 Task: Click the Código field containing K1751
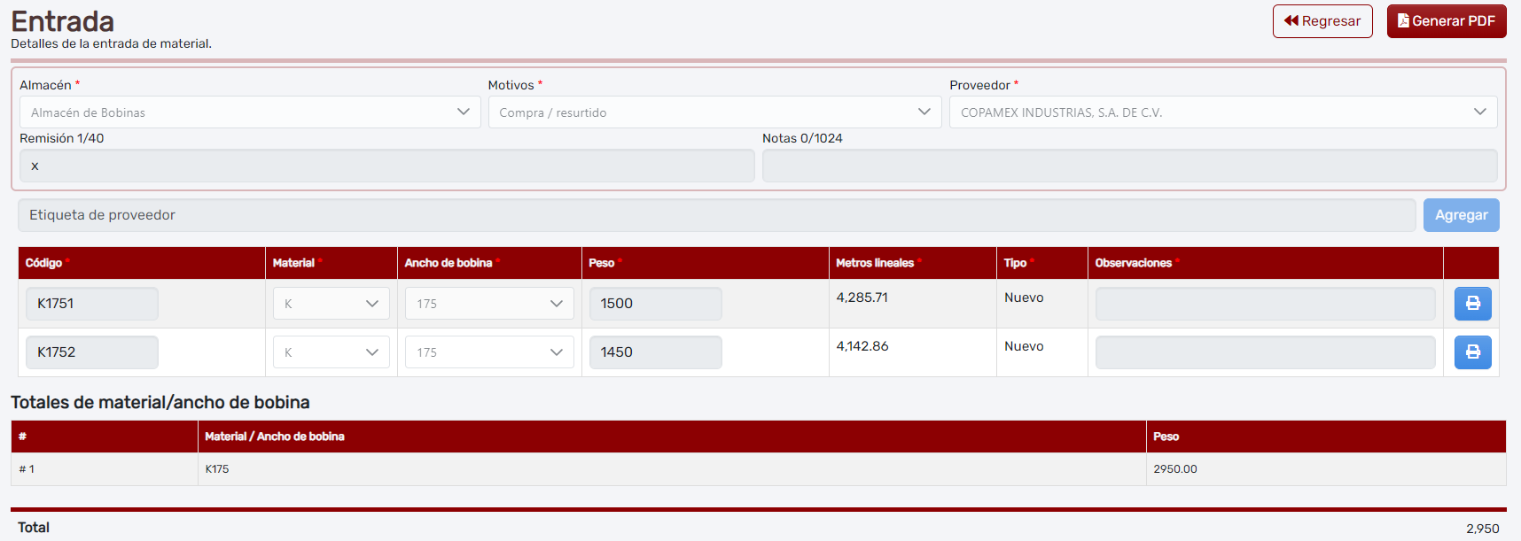click(x=92, y=304)
